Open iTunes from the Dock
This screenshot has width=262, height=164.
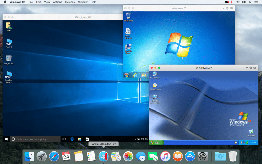165,156
